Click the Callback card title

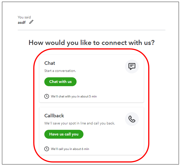(x=54, y=116)
